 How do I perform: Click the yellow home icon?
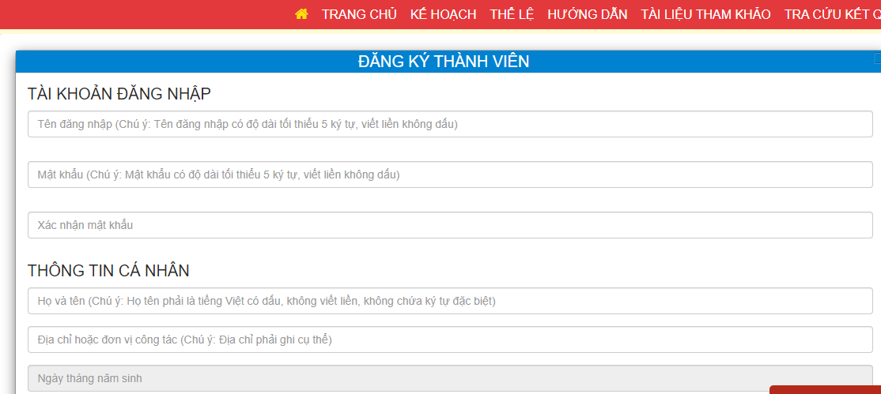301,14
